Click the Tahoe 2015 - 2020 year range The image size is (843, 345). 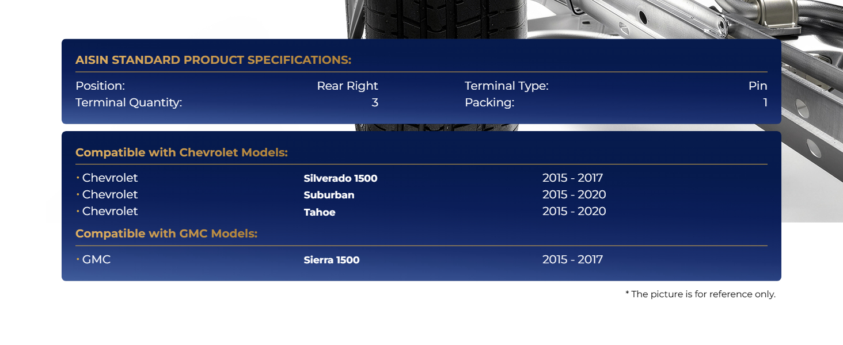[x=574, y=211]
